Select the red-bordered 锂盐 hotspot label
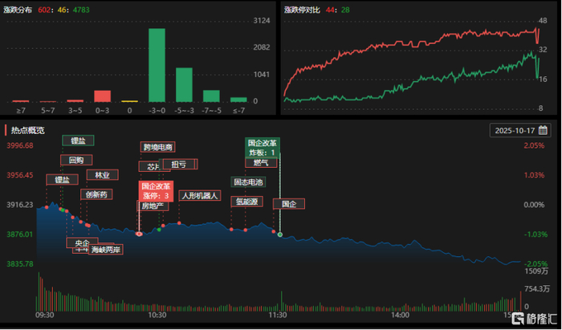 [62, 180]
